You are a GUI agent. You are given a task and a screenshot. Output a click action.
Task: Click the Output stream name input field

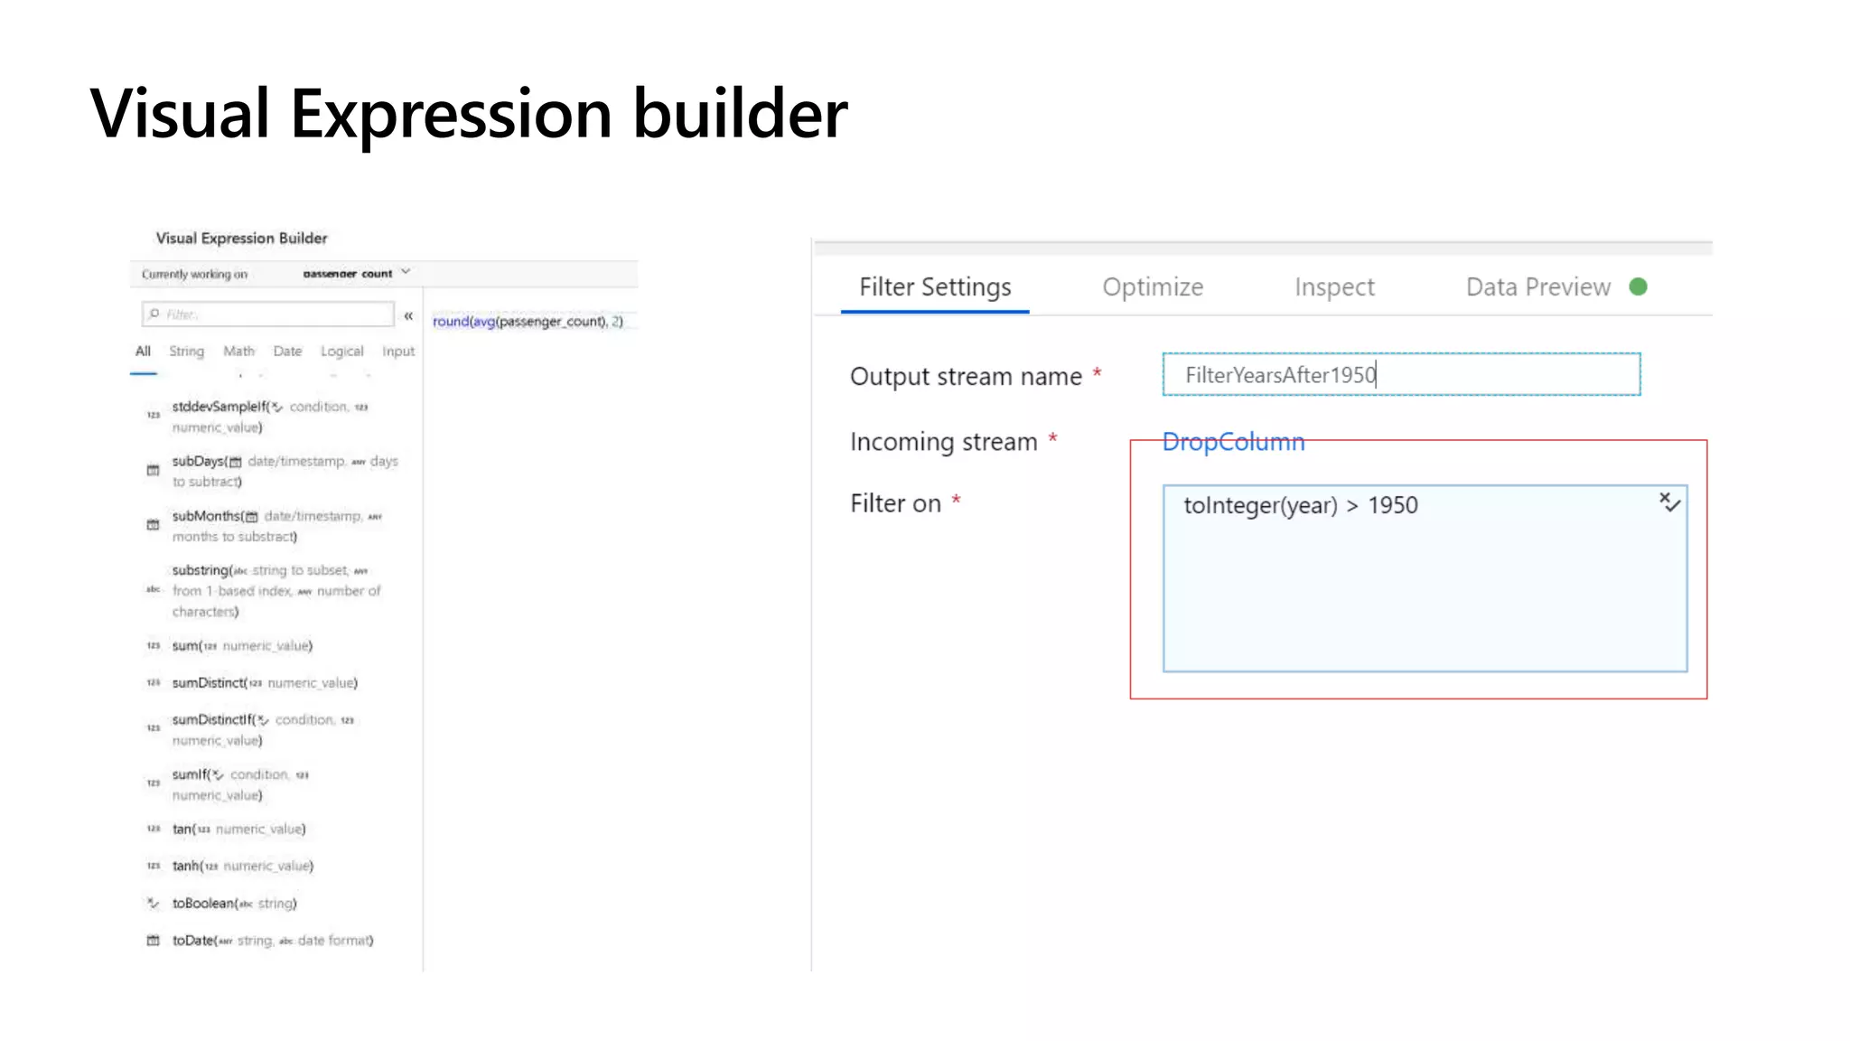coord(1400,374)
